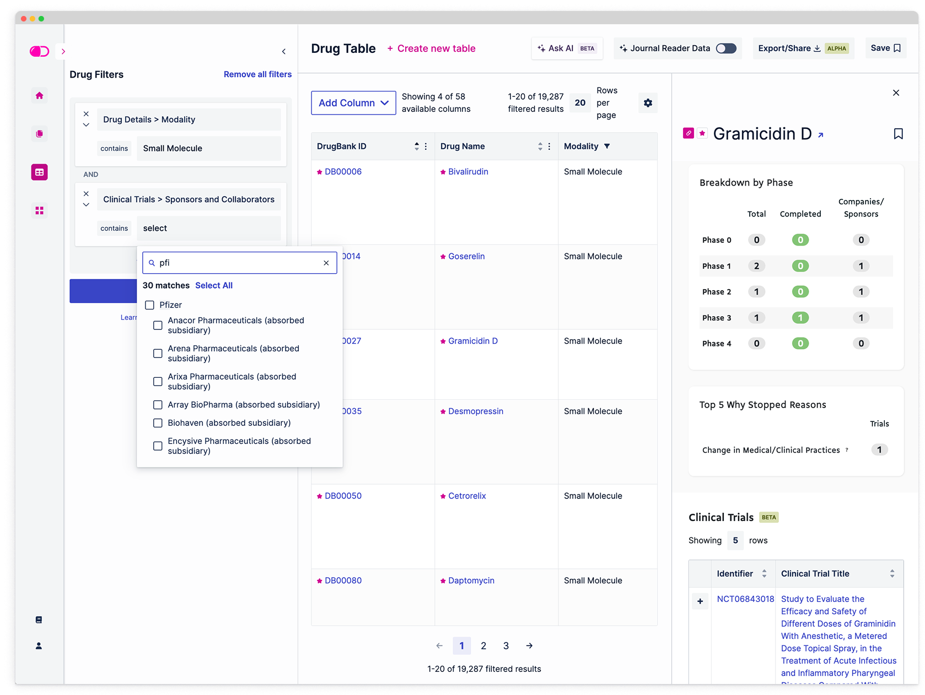Open the sponsors select value field
This screenshot has height=695, width=925.
(209, 228)
